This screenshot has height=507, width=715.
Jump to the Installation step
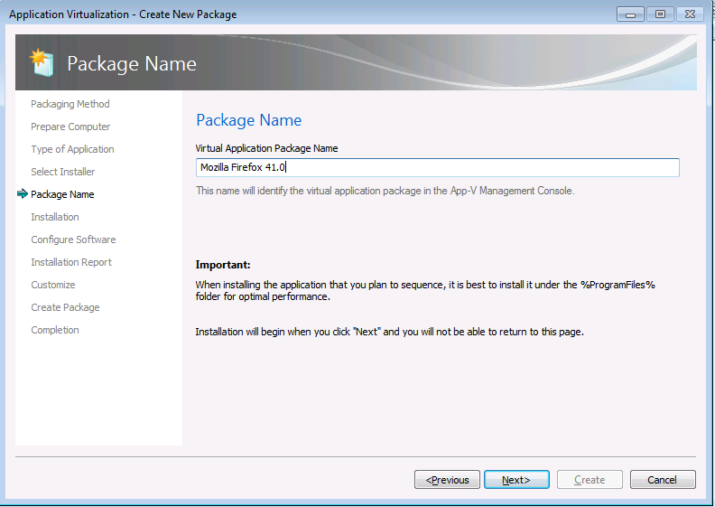pyautogui.click(x=55, y=217)
